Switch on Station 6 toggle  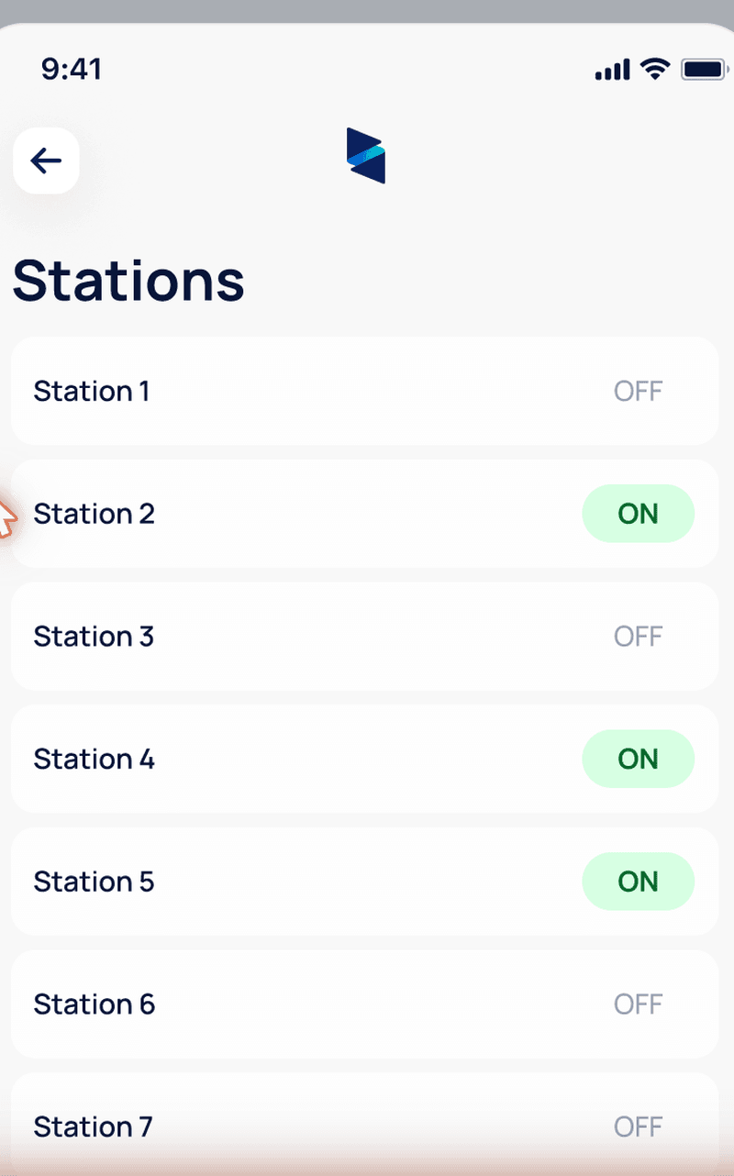click(x=638, y=1004)
